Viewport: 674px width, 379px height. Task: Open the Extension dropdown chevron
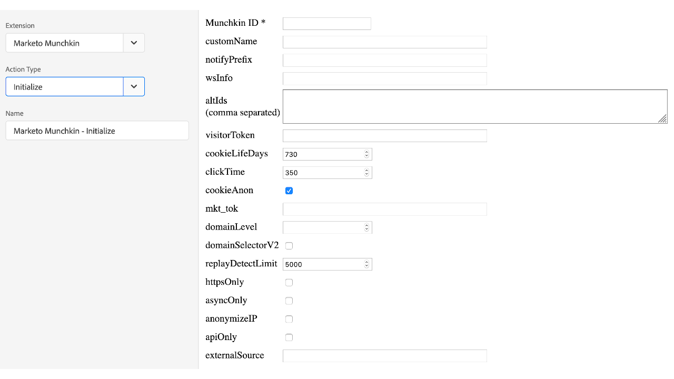pyautogui.click(x=134, y=43)
